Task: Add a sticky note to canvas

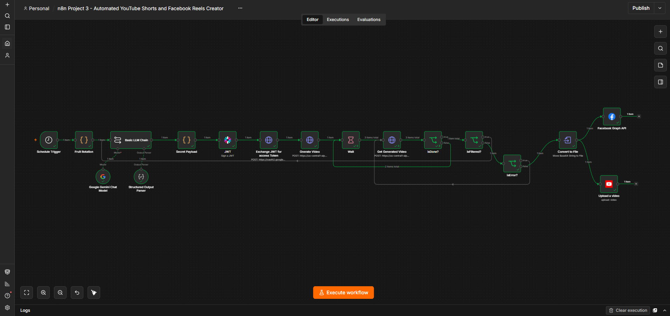Action: click(x=661, y=65)
